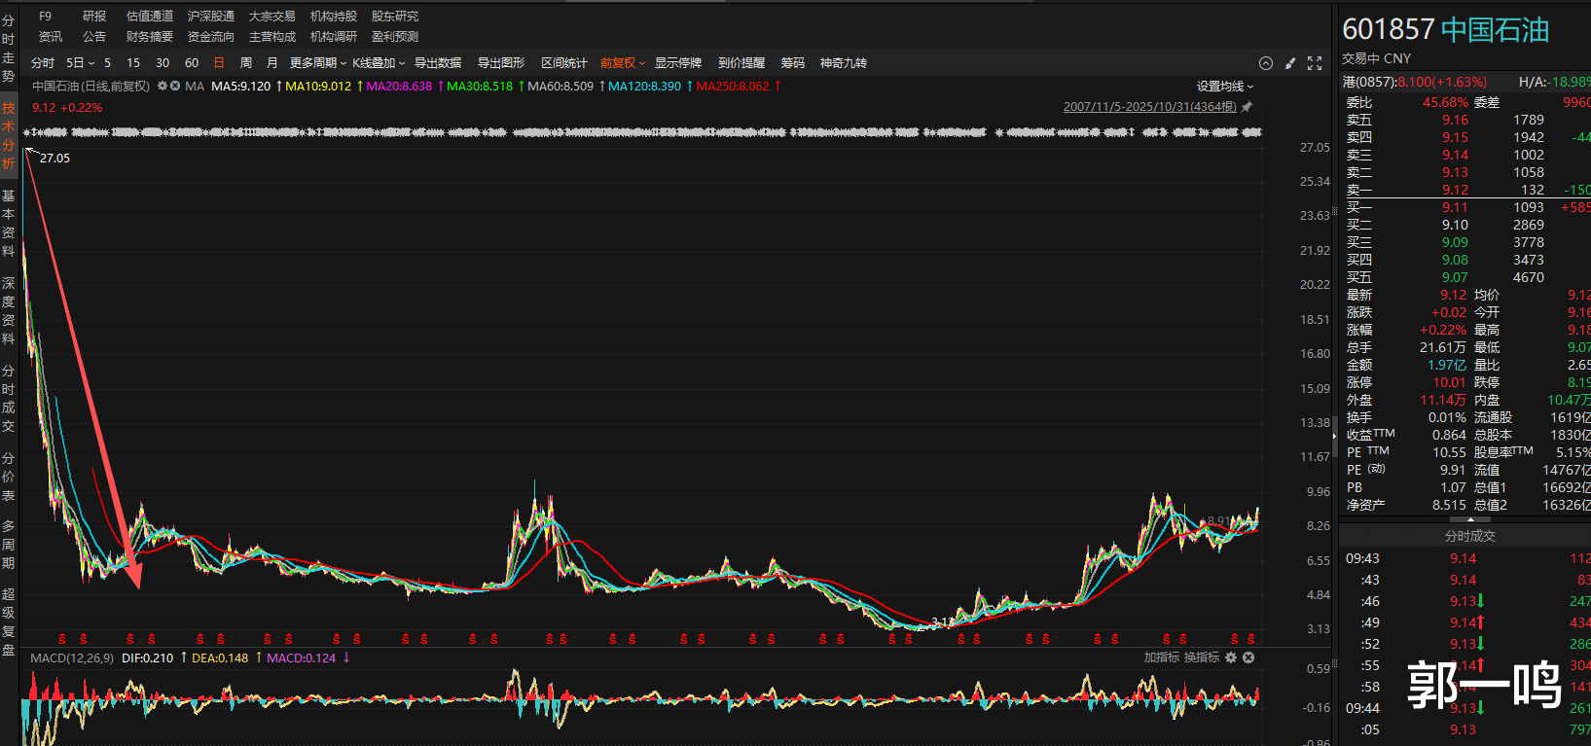Click the MA5:9.120 legend value
This screenshot has width=1591, height=746.
241,87
